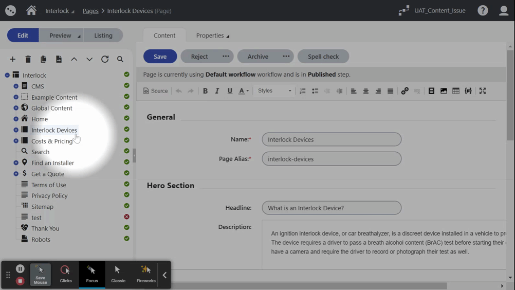Open search in the content tree toolbar
Image resolution: width=515 pixels, height=290 pixels.
tap(120, 59)
